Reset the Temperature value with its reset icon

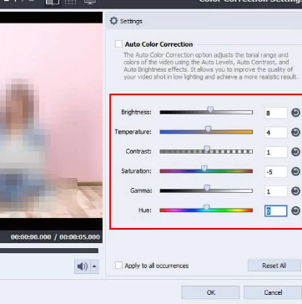tap(295, 132)
